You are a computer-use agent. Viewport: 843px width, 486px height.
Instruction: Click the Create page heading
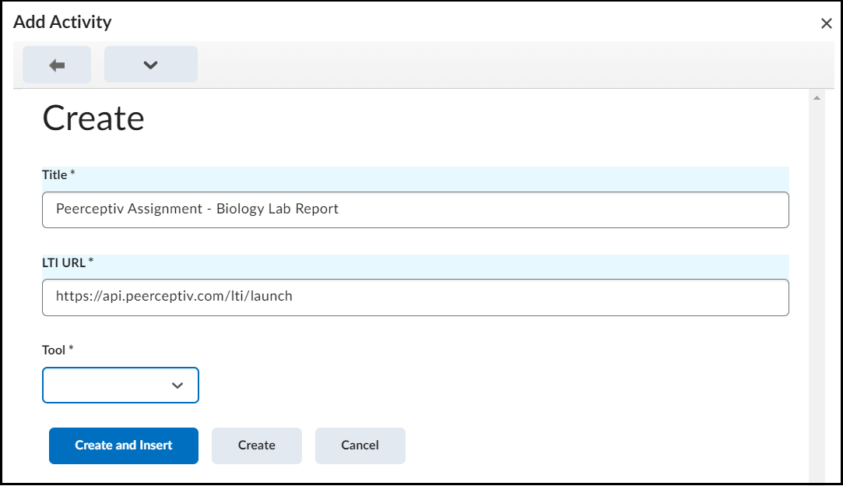(93, 118)
